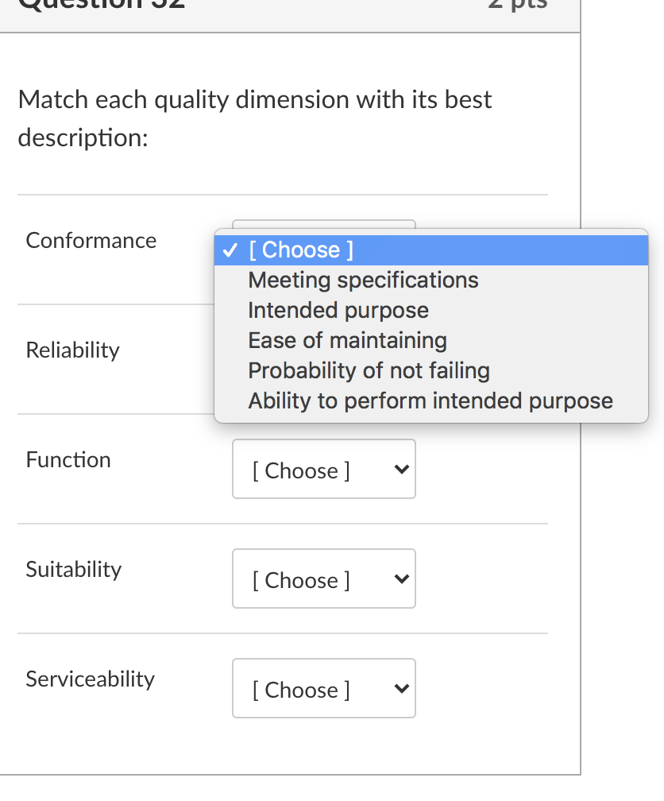
Task: Click the Reliability row label
Action: coord(72,350)
